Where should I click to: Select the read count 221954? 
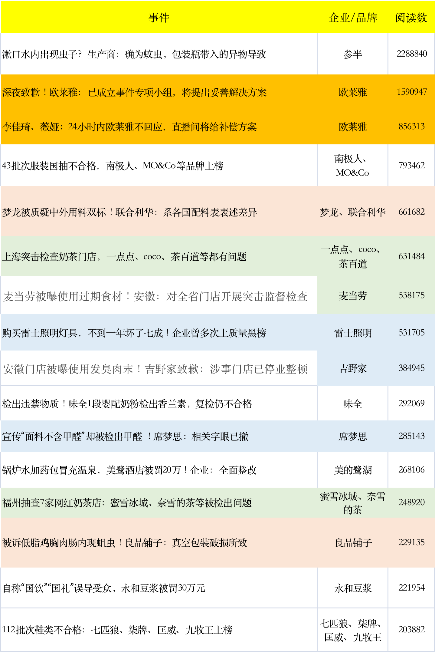tap(412, 588)
